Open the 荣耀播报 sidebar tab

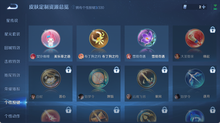12,89
